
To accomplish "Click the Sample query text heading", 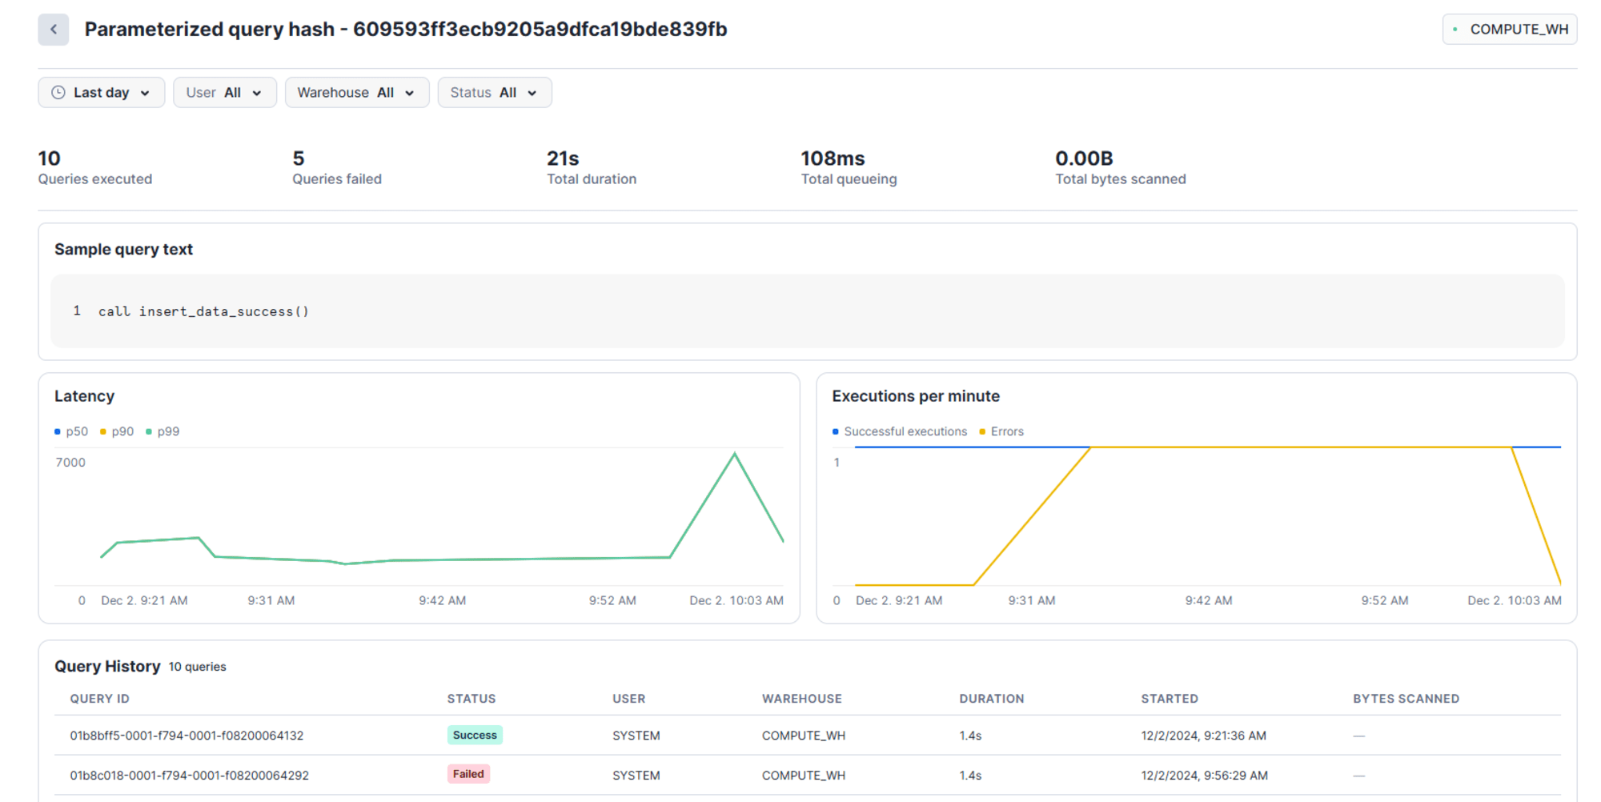I will pyautogui.click(x=123, y=250).
